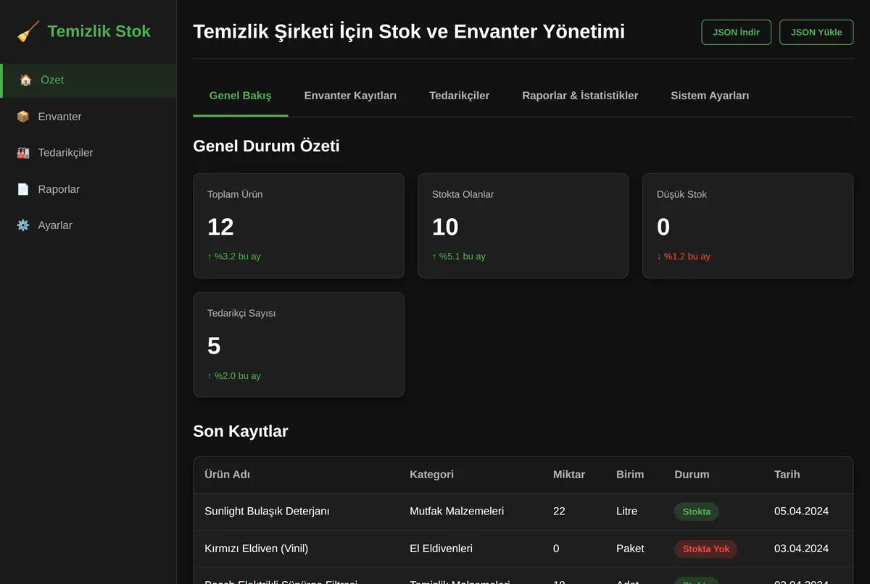870x584 pixels.
Task: Switch to the Sistem Ayarları tab
Action: tap(710, 96)
